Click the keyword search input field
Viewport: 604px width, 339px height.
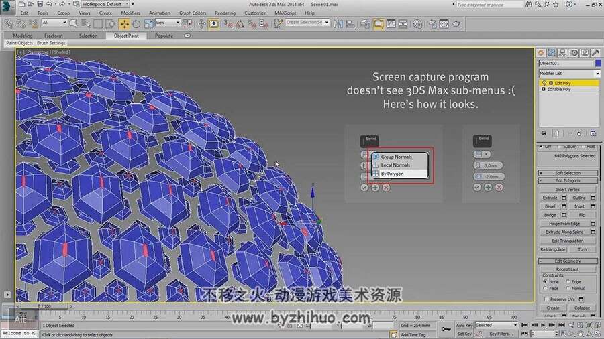pyautogui.click(x=489, y=5)
